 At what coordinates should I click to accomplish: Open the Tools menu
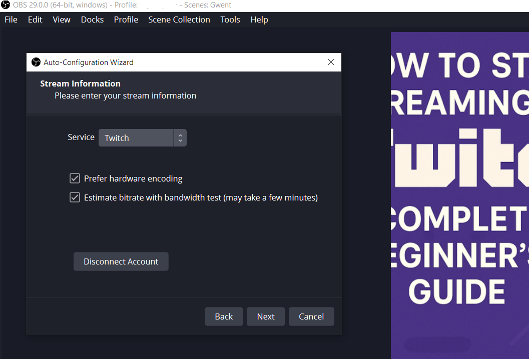tap(230, 19)
